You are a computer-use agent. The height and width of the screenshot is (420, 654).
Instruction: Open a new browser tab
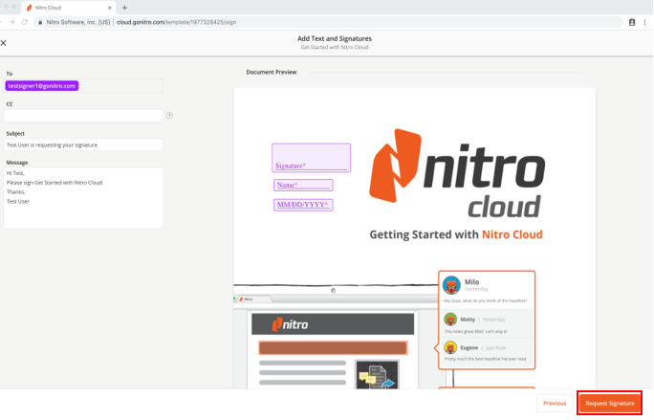(x=124, y=8)
